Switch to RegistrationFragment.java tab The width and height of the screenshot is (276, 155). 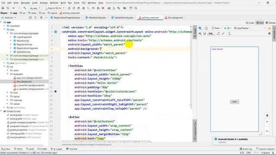coord(66,18)
